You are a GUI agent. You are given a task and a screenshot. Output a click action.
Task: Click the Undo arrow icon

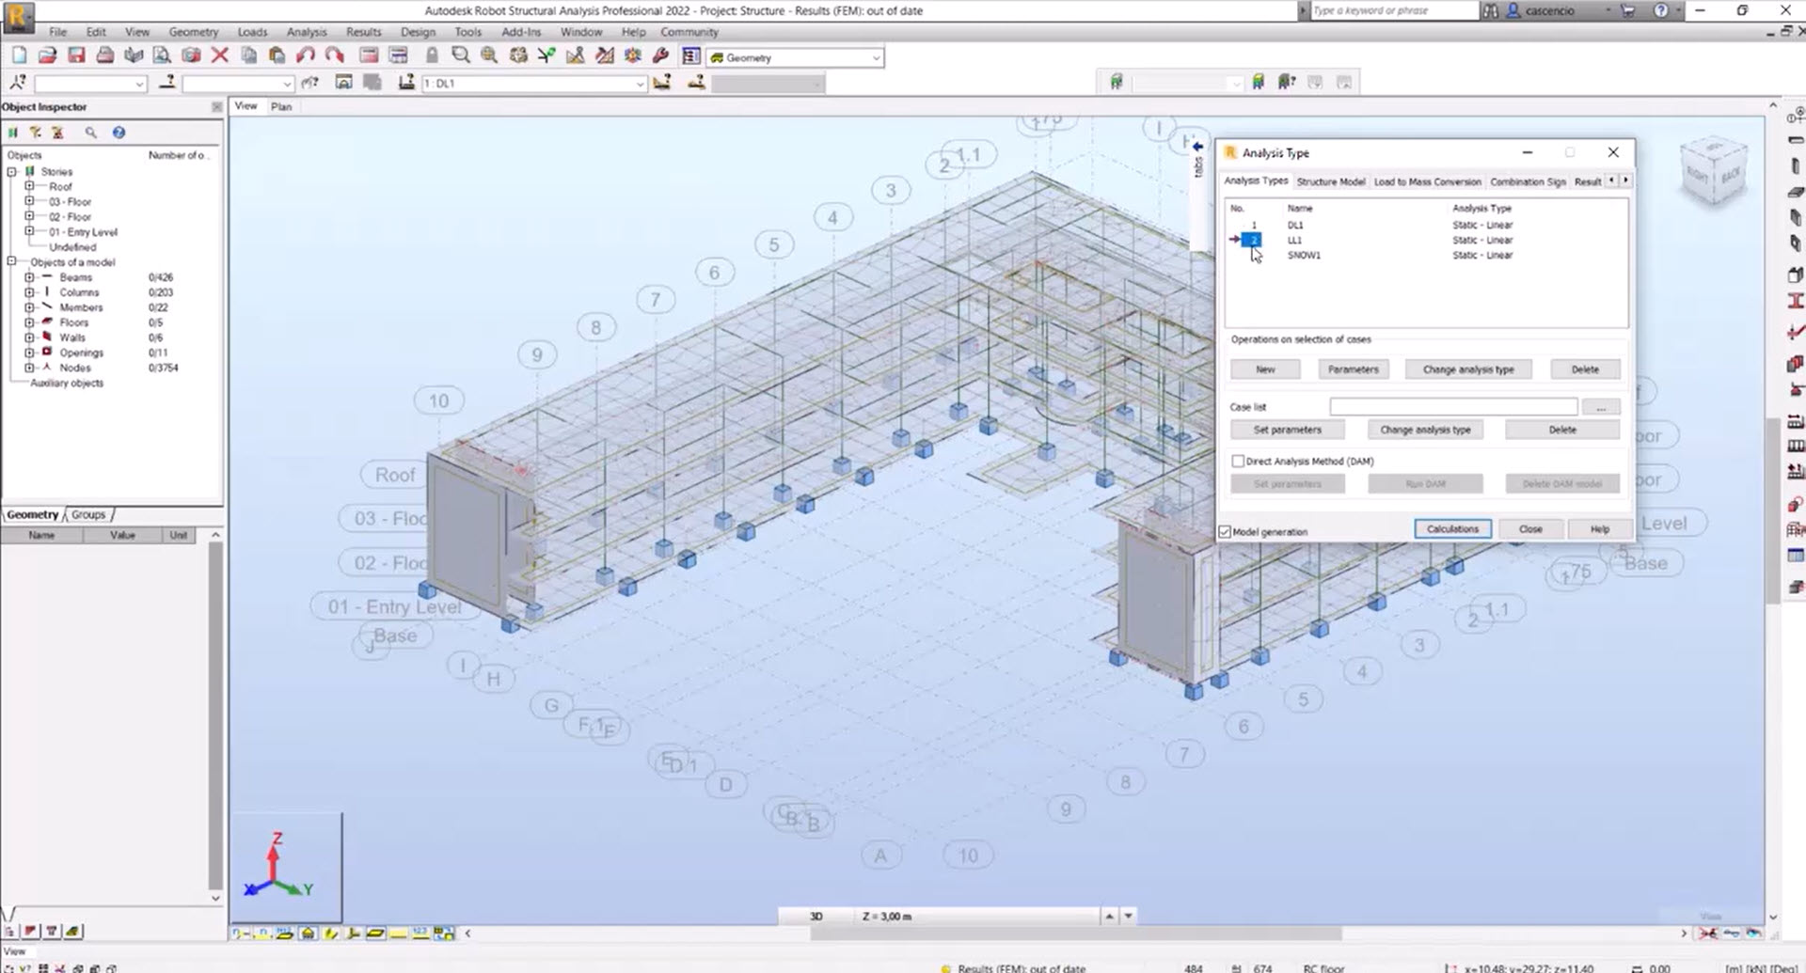point(306,56)
